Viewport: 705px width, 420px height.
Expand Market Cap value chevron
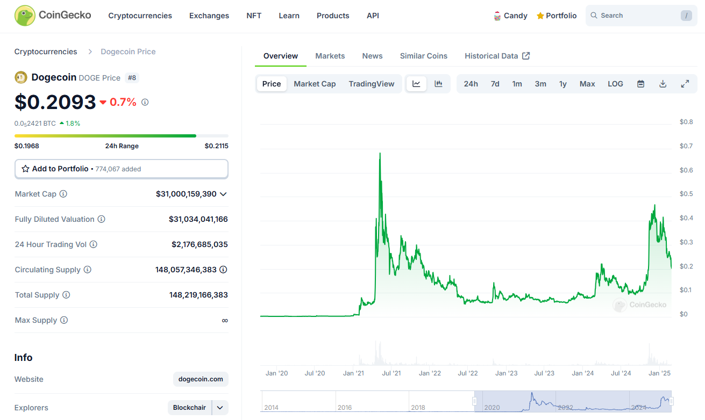[x=223, y=194]
